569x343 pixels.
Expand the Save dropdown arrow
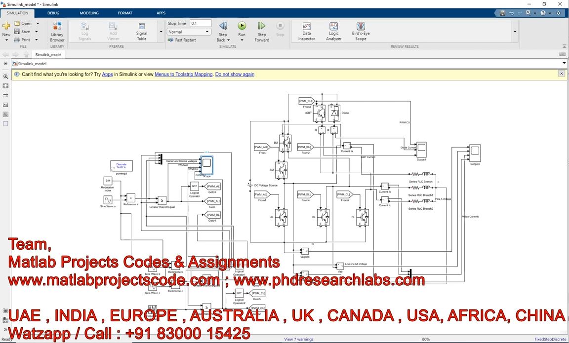tap(36, 32)
